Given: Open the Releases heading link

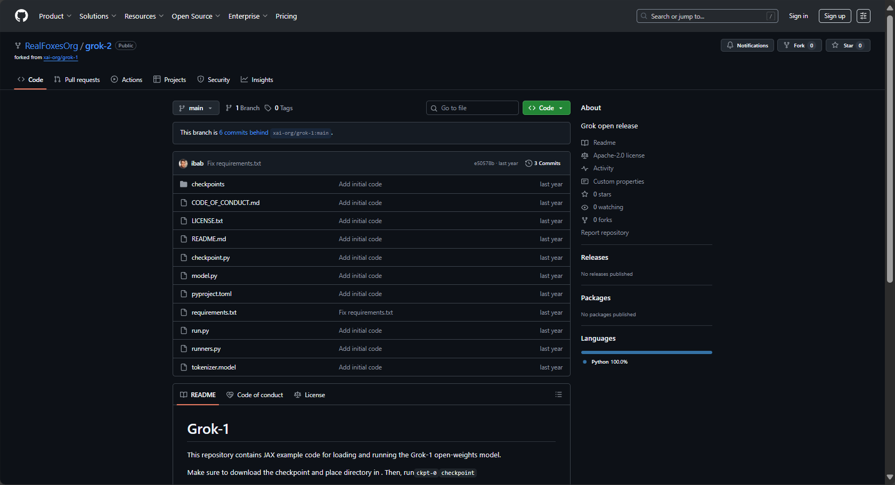Looking at the screenshot, I should pos(595,258).
